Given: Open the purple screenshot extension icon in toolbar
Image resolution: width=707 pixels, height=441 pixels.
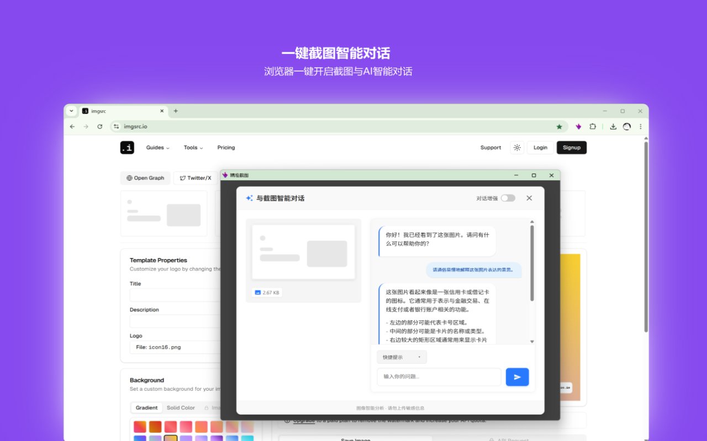Looking at the screenshot, I should (x=578, y=126).
